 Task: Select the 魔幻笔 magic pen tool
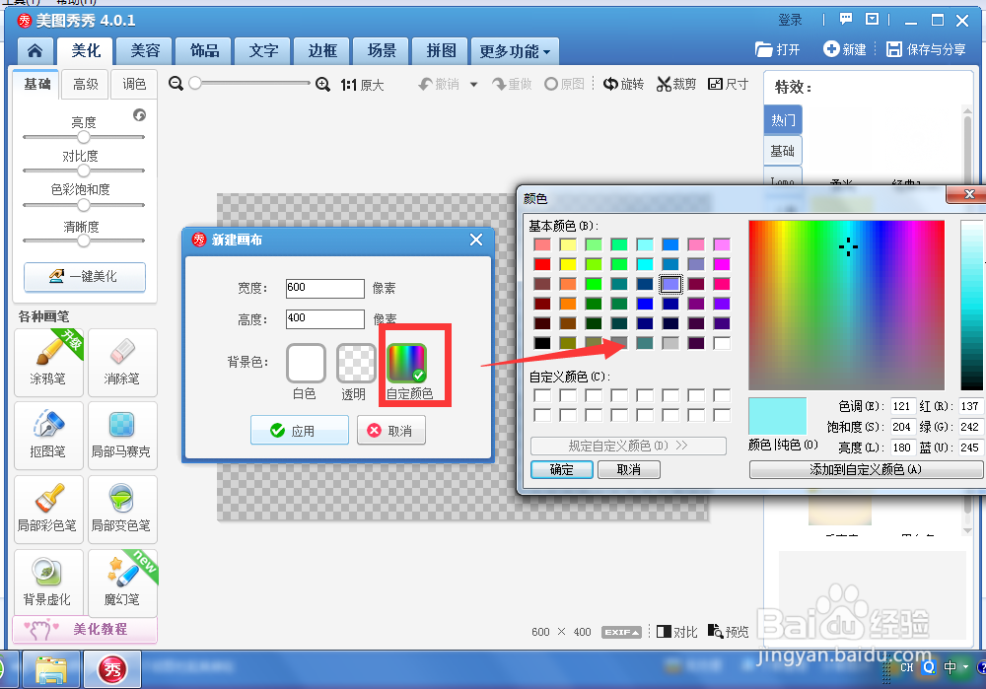click(x=122, y=583)
